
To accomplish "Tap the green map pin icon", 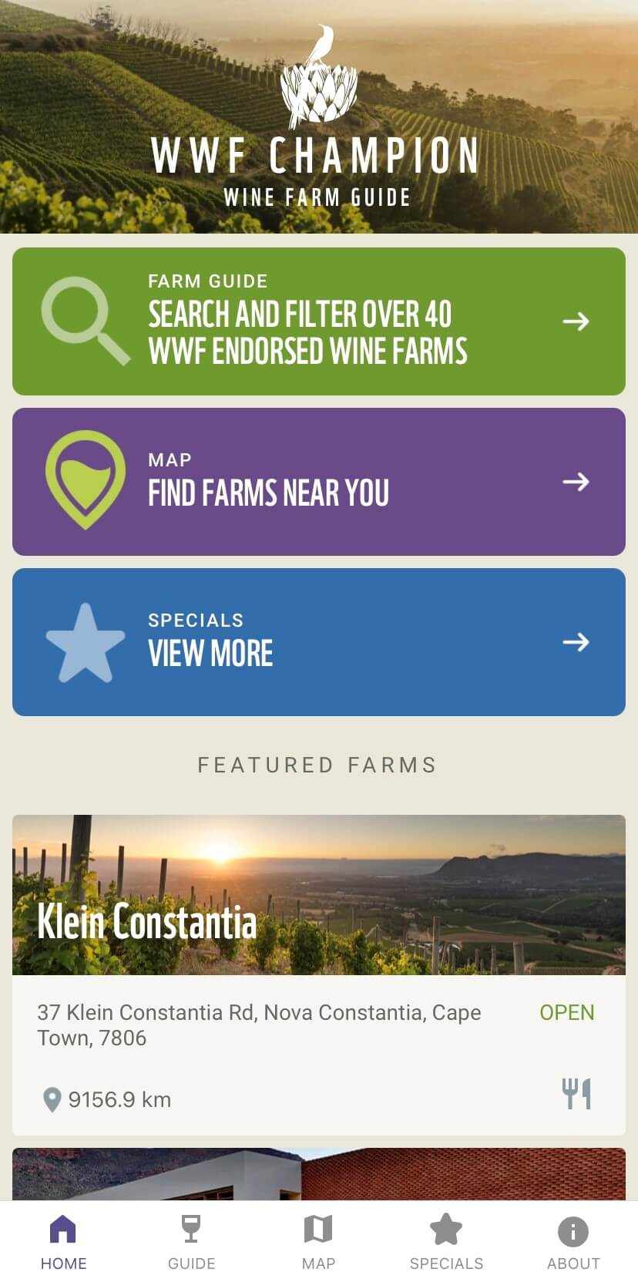I will click(x=85, y=479).
